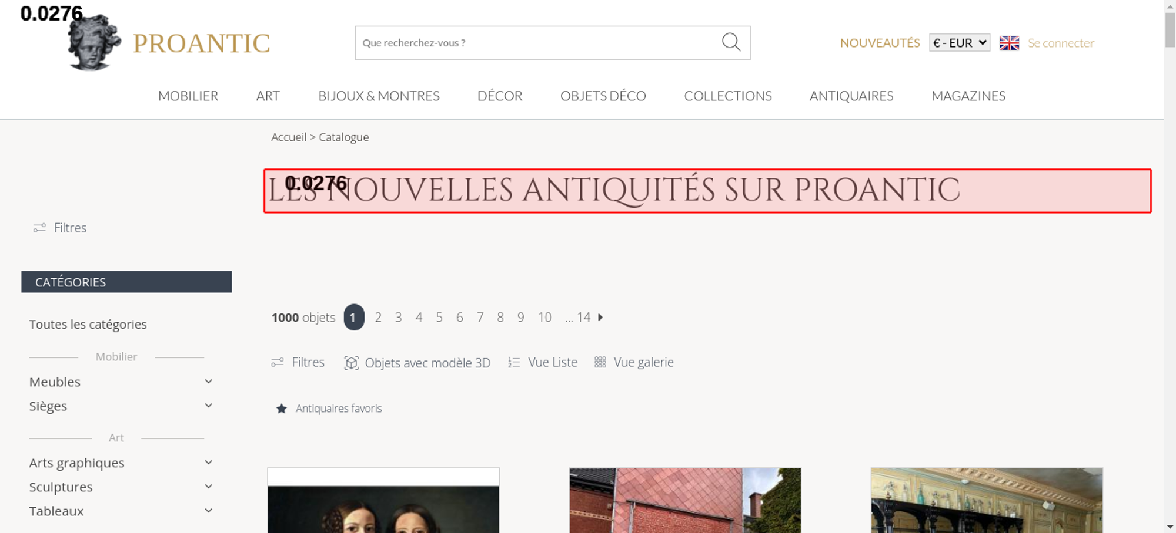Viewport: 1176px width, 533px height.
Task: Switch to Vue galerie layout
Action: click(x=634, y=362)
